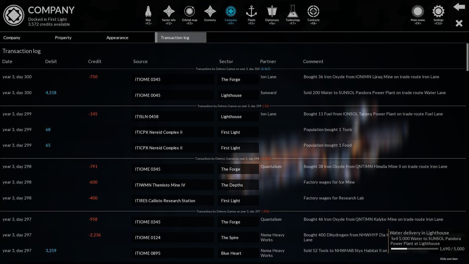Click partner Sunward
Image resolution: width=469 pixels, height=264 pixels.
[269, 93]
